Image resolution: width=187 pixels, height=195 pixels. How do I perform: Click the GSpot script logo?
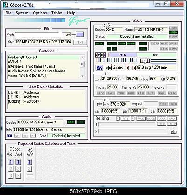(x=79, y=22)
